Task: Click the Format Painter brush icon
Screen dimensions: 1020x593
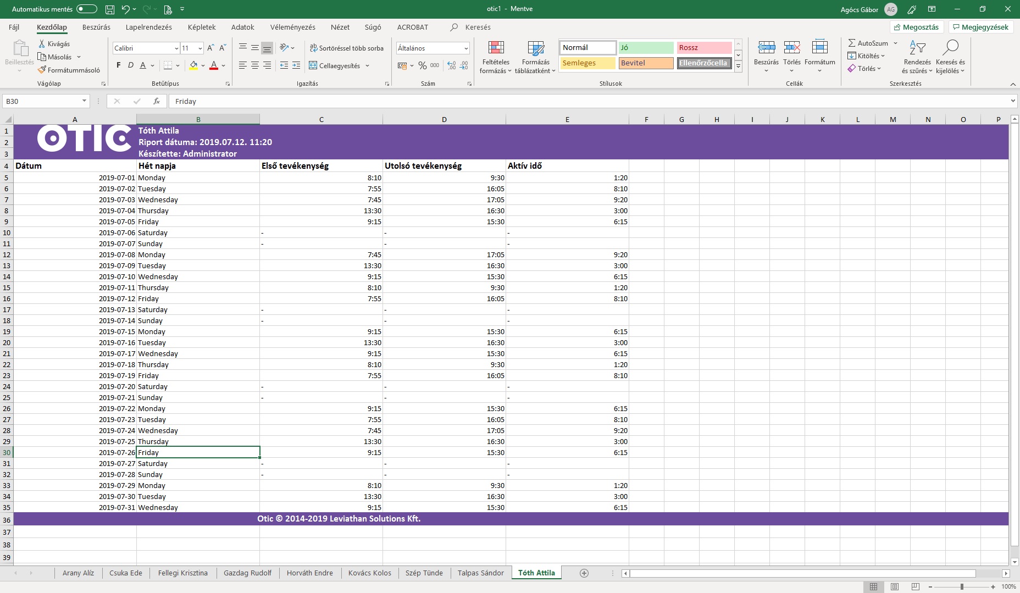Action: 42,70
